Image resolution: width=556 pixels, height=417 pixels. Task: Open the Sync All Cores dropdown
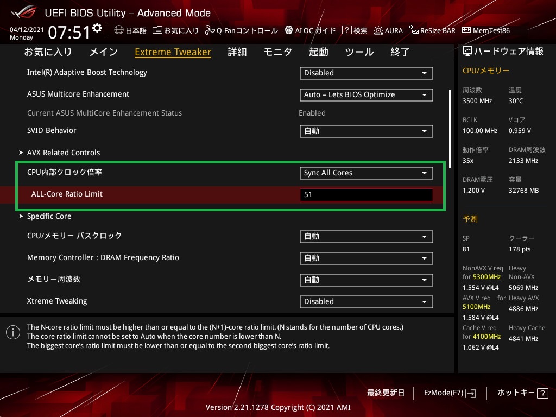click(366, 173)
